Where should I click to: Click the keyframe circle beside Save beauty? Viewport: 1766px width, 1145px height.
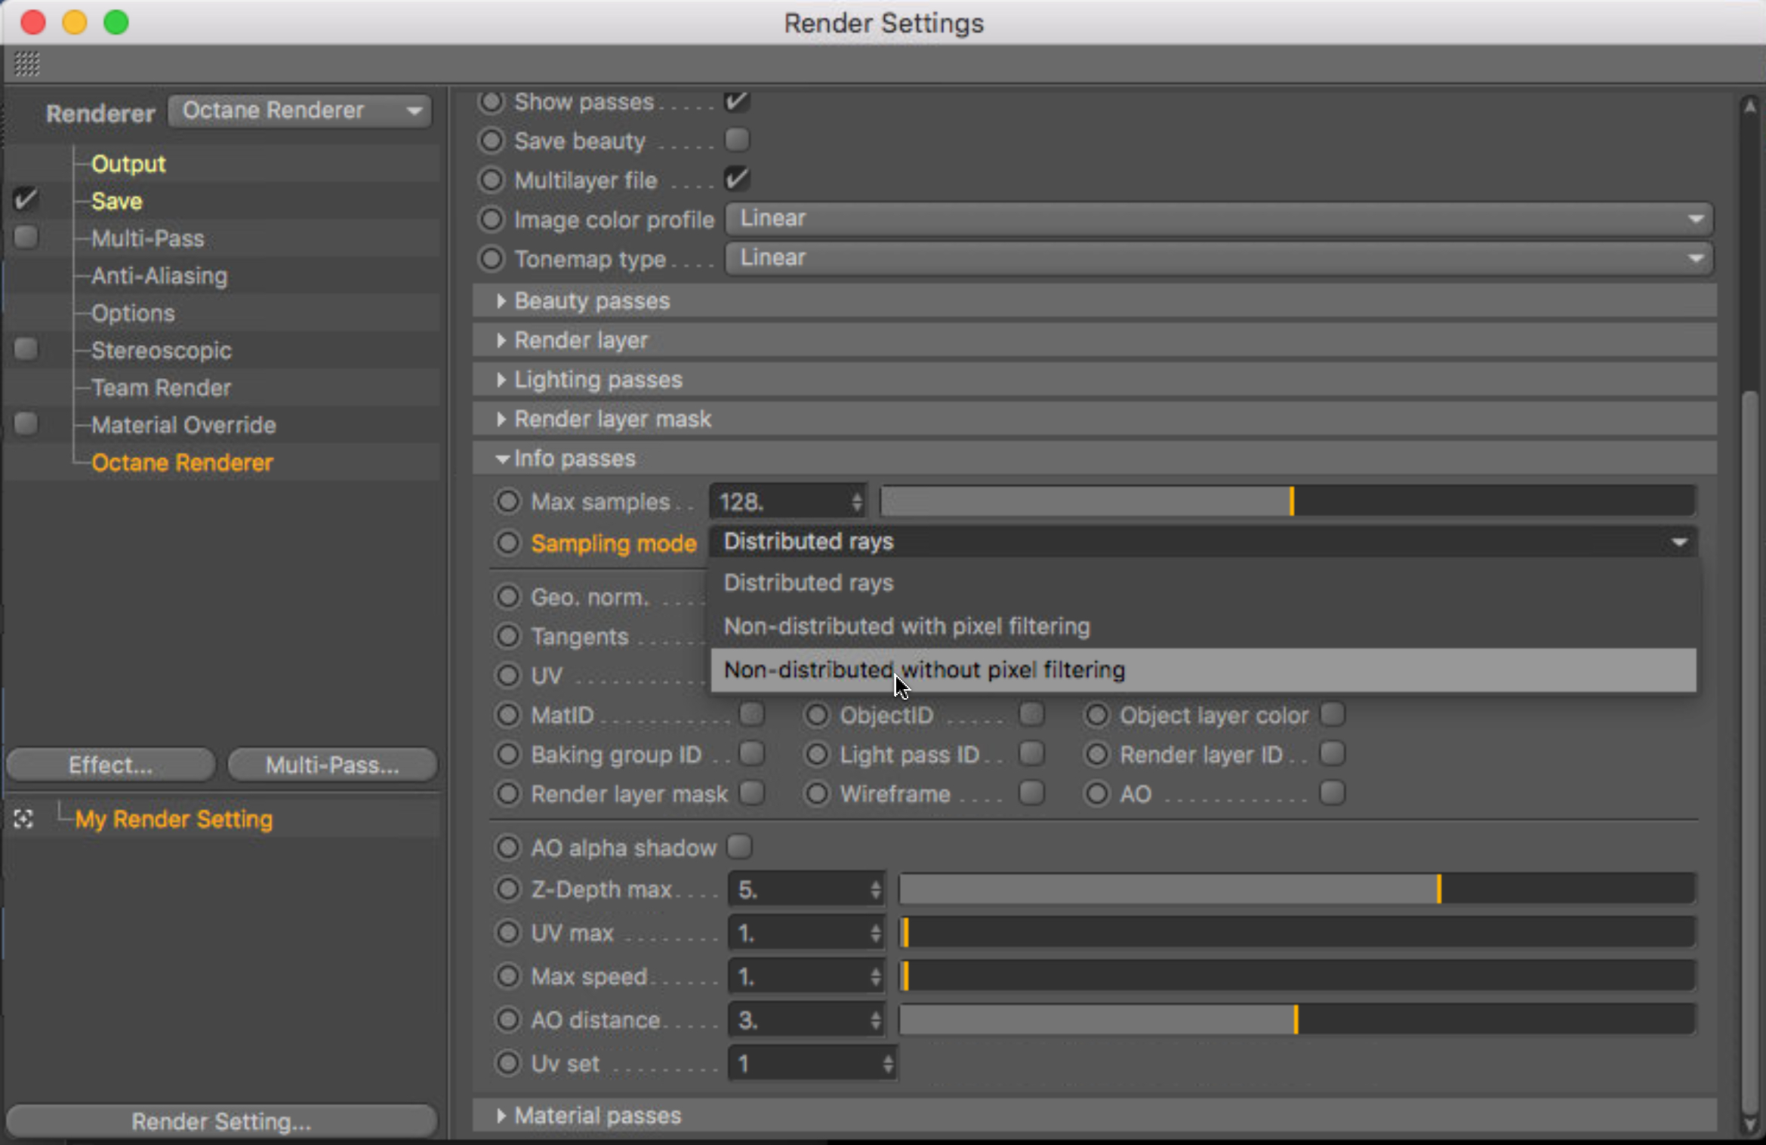pos(492,140)
